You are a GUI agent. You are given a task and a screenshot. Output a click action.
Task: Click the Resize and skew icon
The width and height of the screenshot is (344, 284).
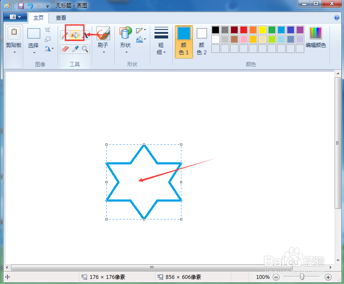48,39
